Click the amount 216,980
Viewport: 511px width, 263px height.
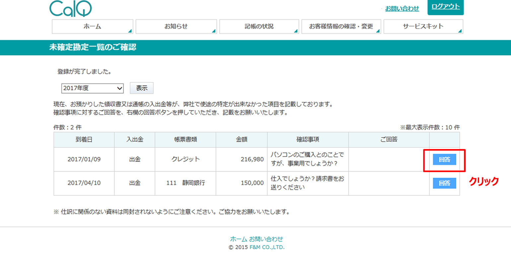252,159
